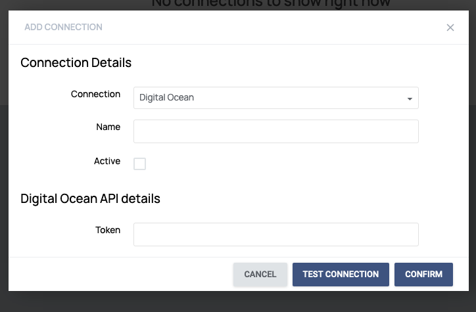Screen dimensions: 476x312
Task: Click the Active label text
Action: [x=107, y=161]
